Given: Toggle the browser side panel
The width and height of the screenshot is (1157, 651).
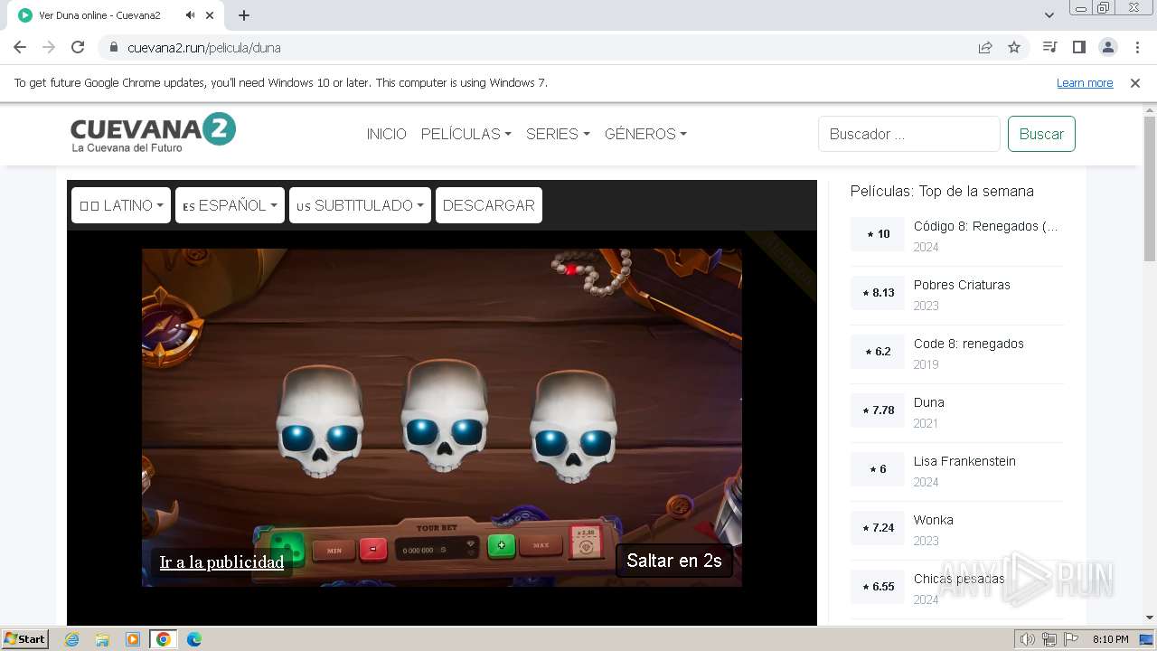Looking at the screenshot, I should 1078,47.
